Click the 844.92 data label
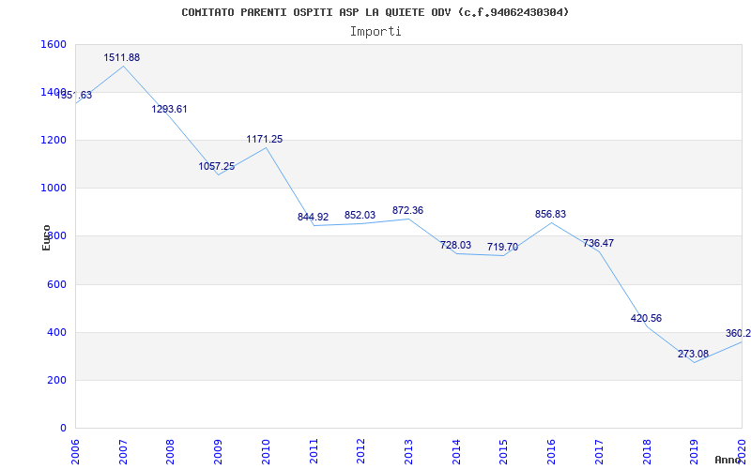The height and width of the screenshot is (469, 751). pos(314,217)
